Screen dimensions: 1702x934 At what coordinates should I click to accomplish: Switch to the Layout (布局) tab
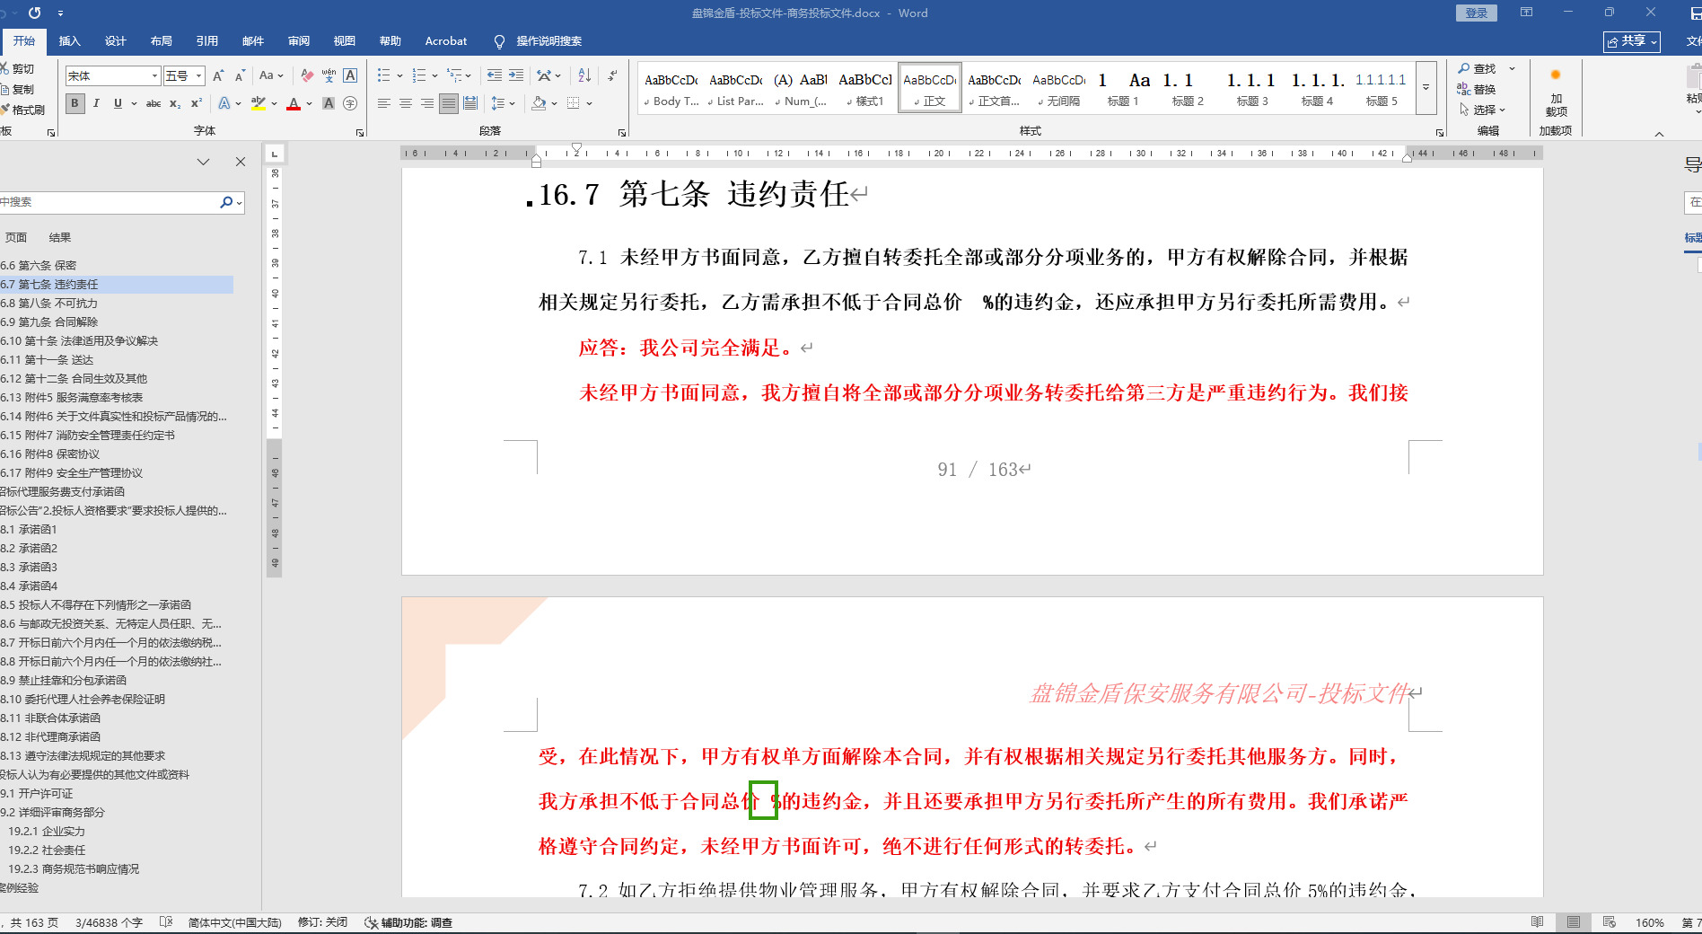[162, 41]
